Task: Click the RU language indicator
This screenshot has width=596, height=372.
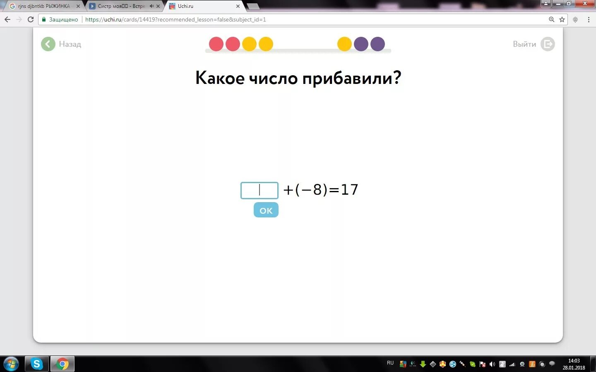Action: click(x=390, y=363)
